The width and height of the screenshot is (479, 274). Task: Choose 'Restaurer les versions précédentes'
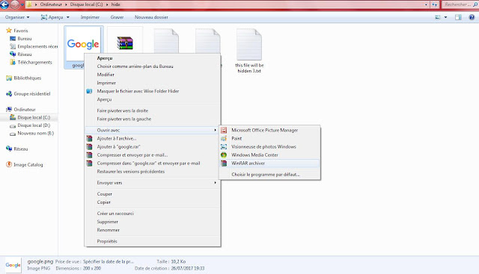131,172
